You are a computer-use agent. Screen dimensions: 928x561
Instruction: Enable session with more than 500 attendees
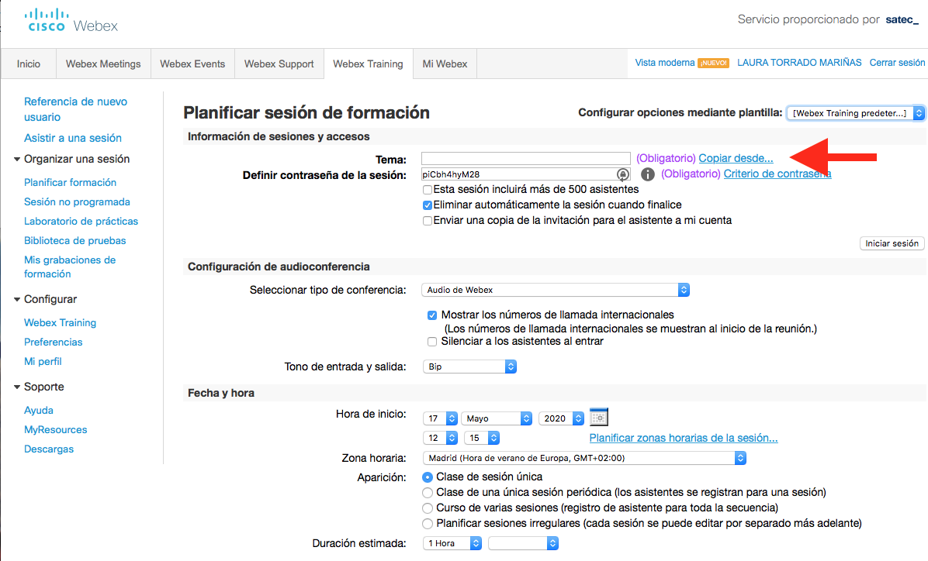[428, 189]
